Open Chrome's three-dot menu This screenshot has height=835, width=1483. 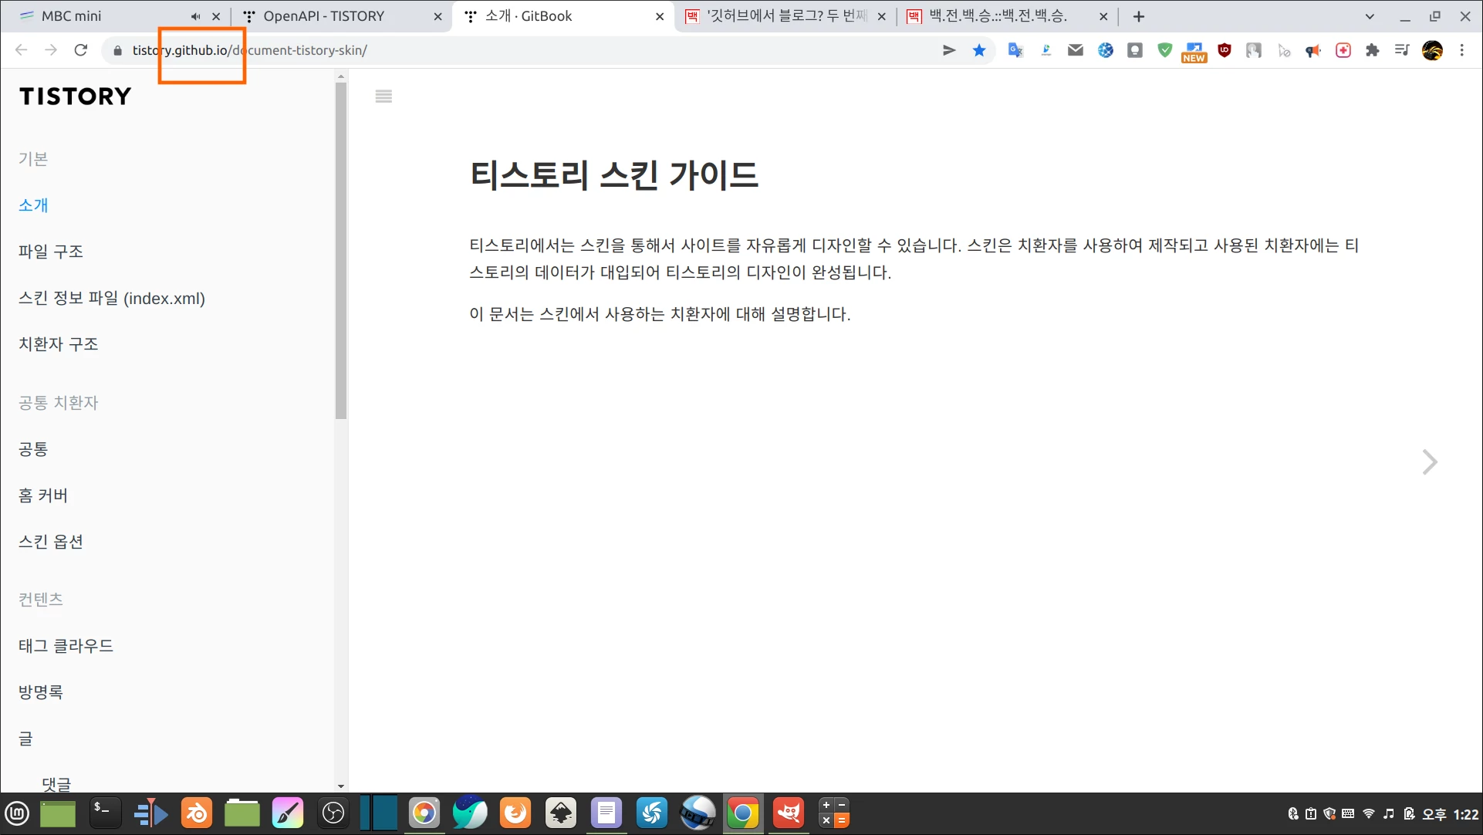1461,50
